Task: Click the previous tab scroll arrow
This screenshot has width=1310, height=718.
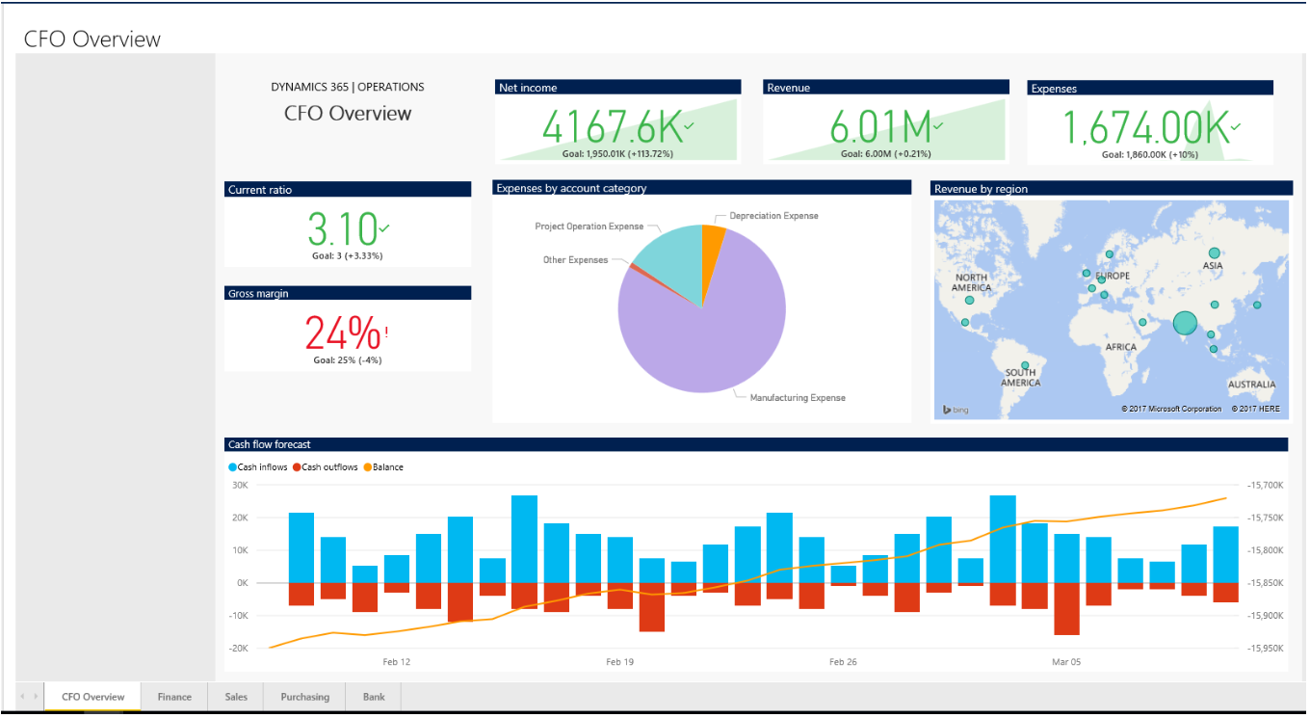Action: click(x=23, y=697)
